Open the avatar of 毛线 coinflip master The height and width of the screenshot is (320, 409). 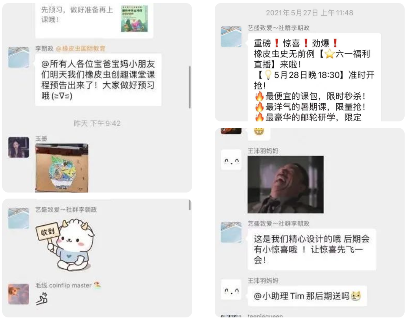click(x=19, y=294)
